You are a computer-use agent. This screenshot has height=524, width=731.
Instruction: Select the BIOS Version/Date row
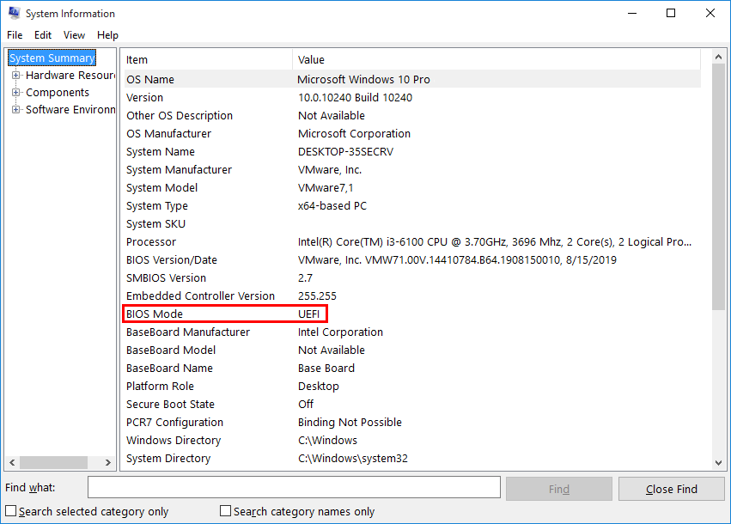click(x=412, y=260)
